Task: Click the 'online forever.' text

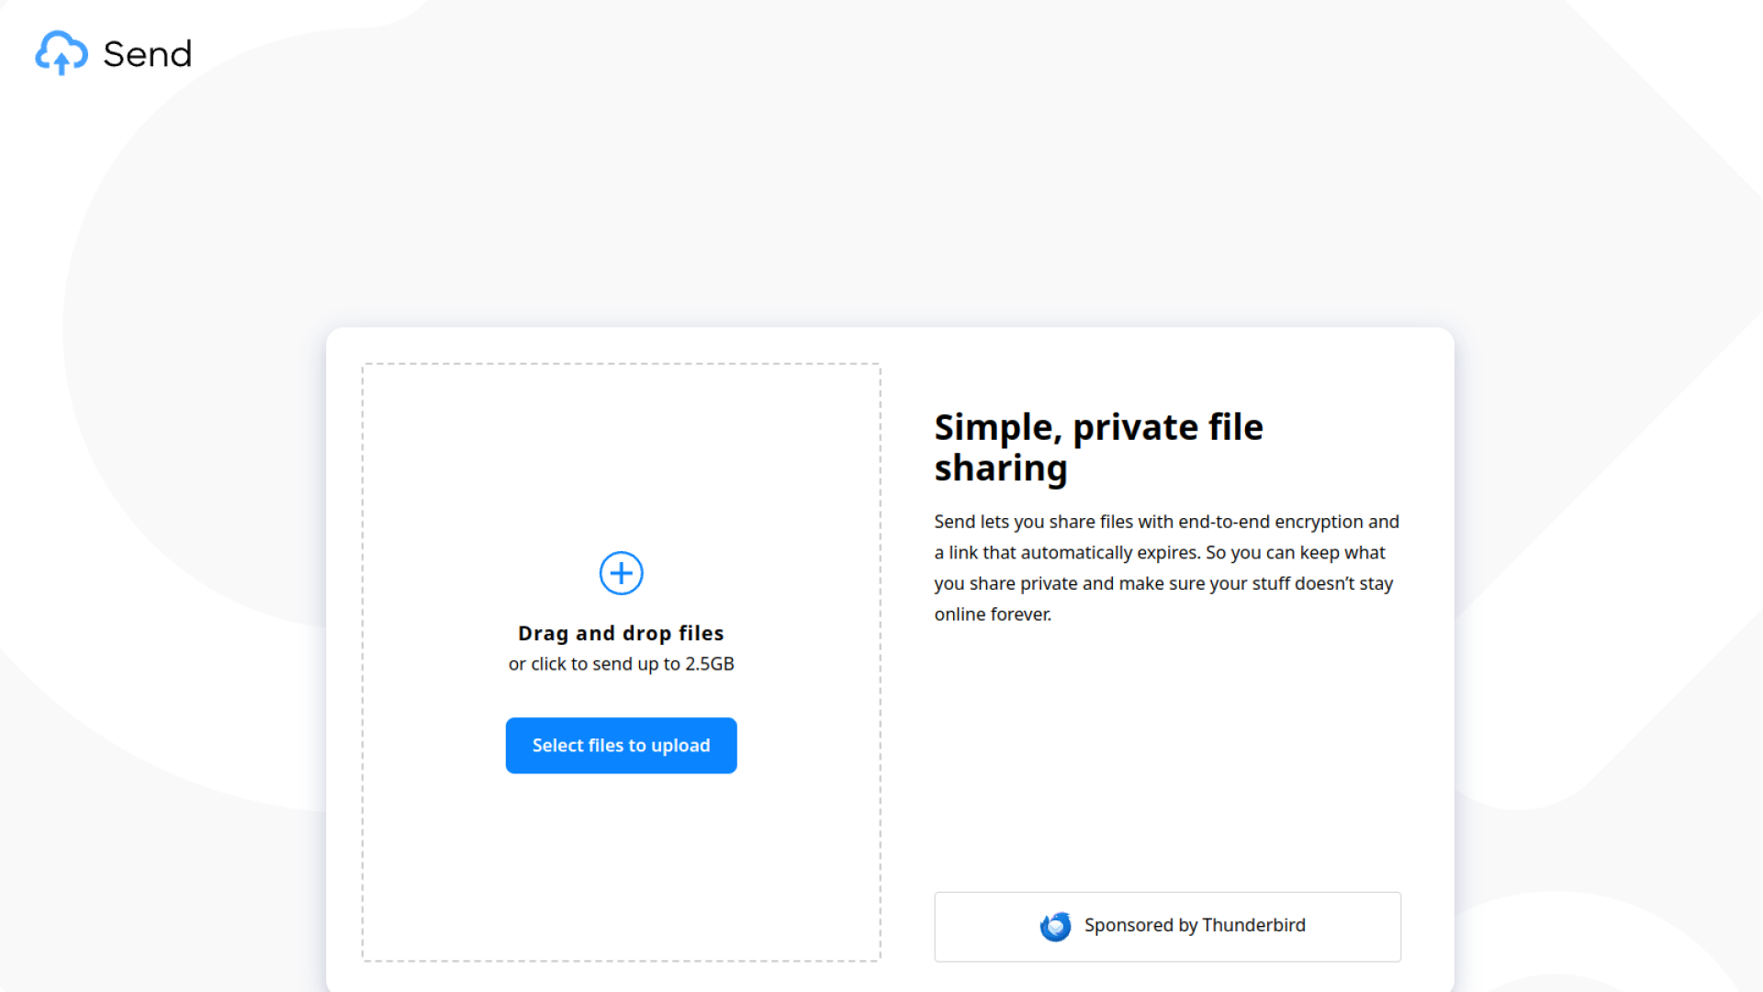Action: [x=993, y=614]
